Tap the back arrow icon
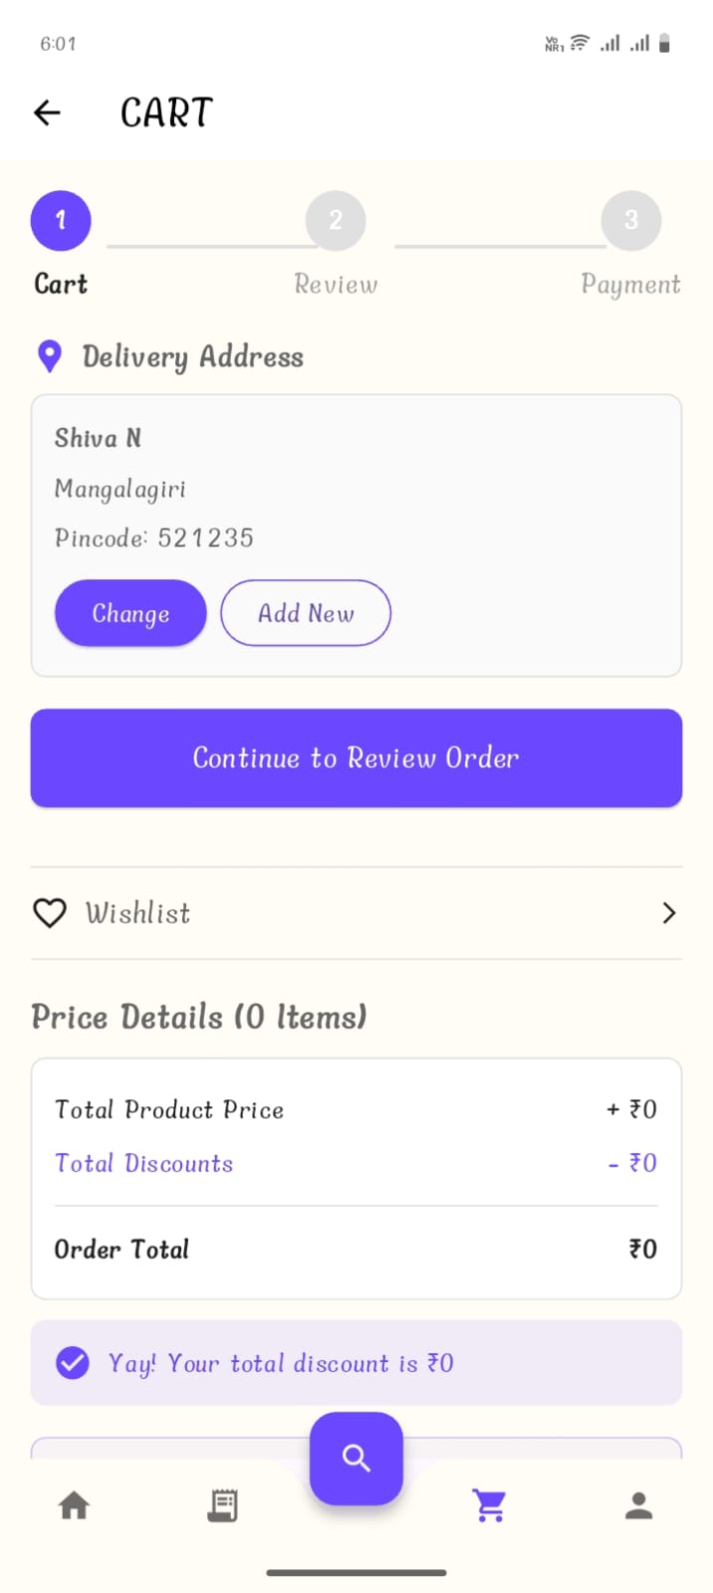Viewport: 713px width, 1593px height. (47, 113)
